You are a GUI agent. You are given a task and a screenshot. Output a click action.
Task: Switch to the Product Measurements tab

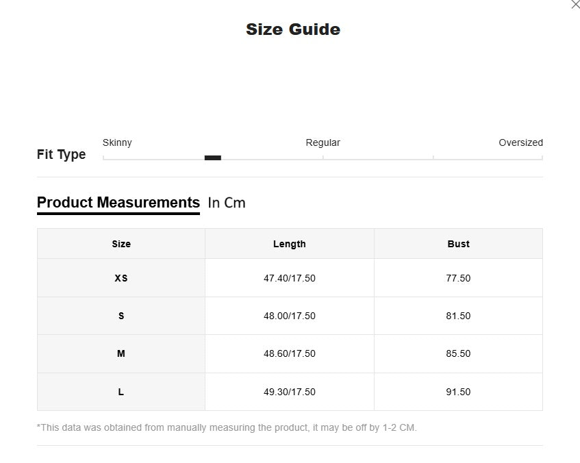tap(118, 203)
